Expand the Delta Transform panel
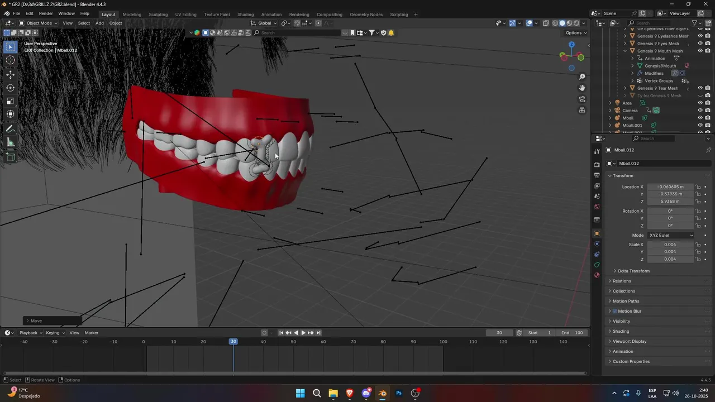The image size is (715, 402). pos(633,271)
